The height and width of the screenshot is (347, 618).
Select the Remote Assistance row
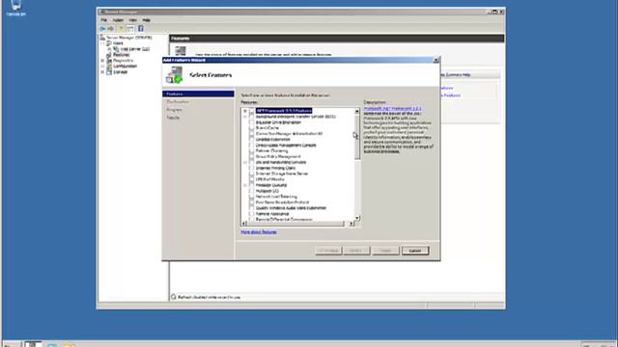[272, 214]
